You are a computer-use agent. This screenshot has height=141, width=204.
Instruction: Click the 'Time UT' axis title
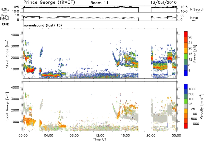point(100,139)
